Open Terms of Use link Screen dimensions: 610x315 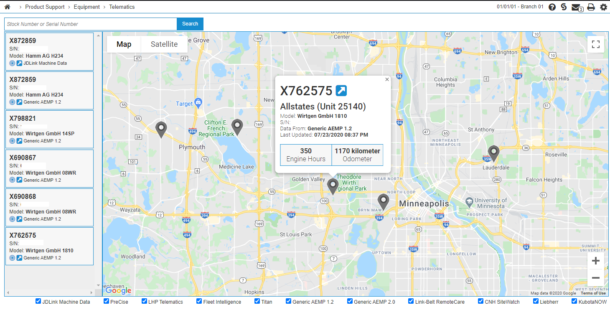(593, 293)
